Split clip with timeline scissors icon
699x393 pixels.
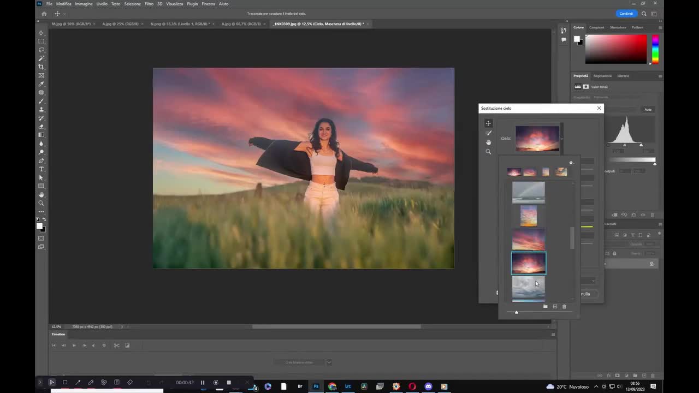click(x=116, y=345)
